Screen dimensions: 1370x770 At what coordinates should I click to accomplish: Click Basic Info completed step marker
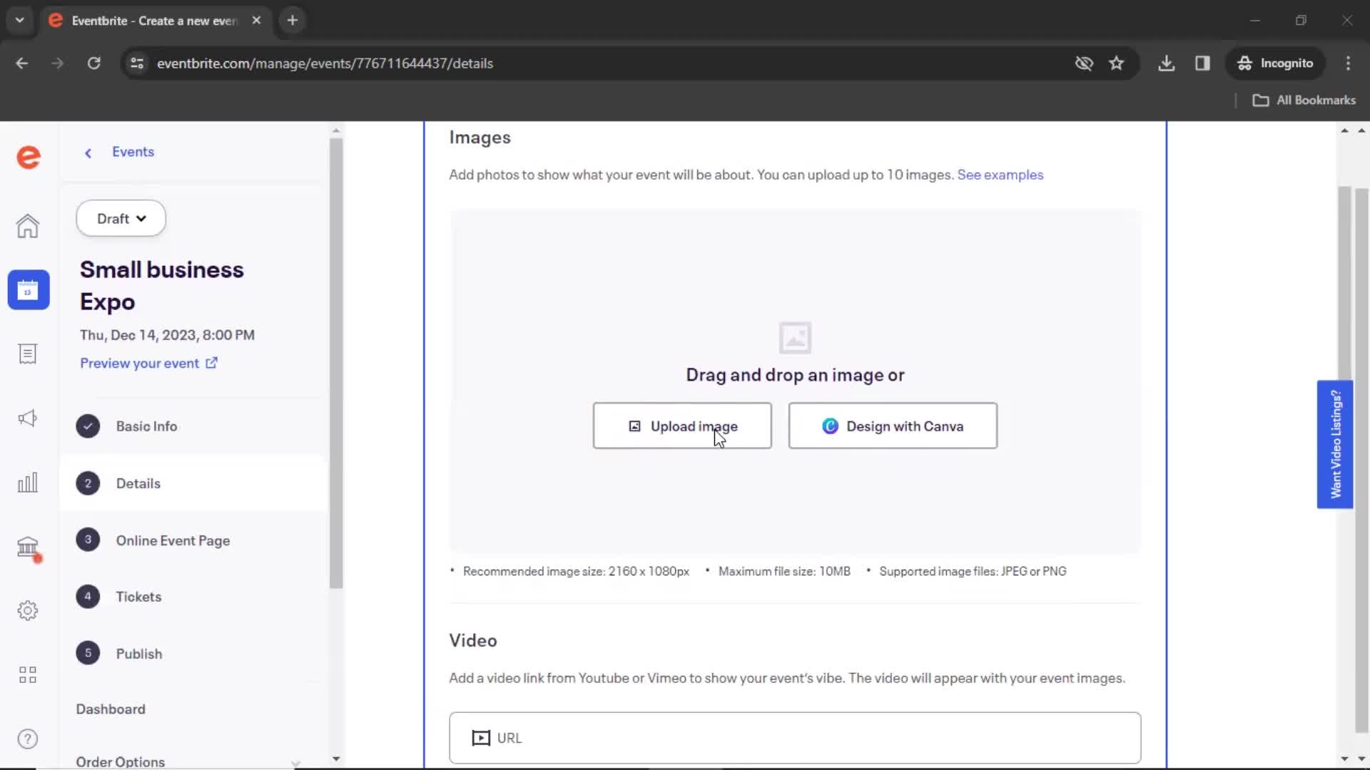pos(88,426)
